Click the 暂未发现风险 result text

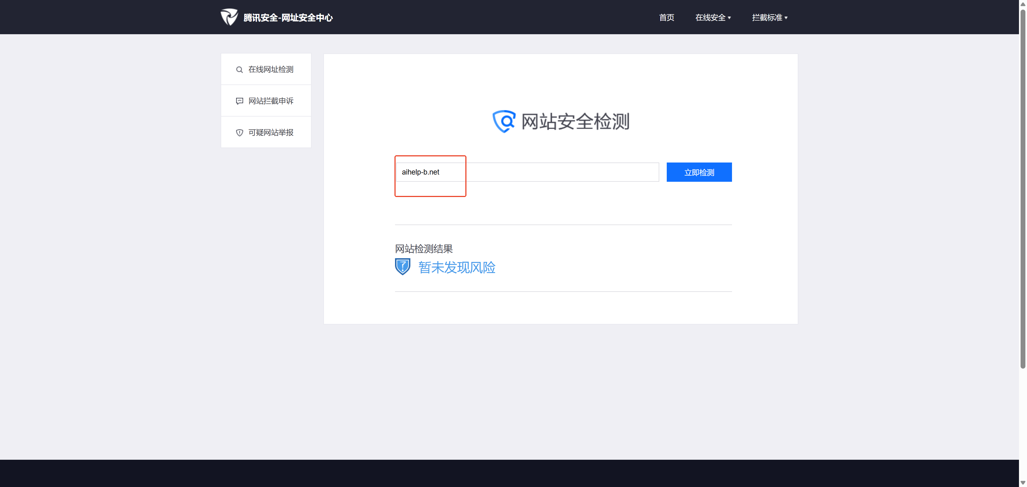457,267
